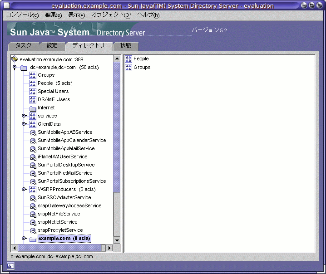Select the Internet entry text
Image resolution: width=326 pixels, height=274 pixels.
[x=46, y=108]
